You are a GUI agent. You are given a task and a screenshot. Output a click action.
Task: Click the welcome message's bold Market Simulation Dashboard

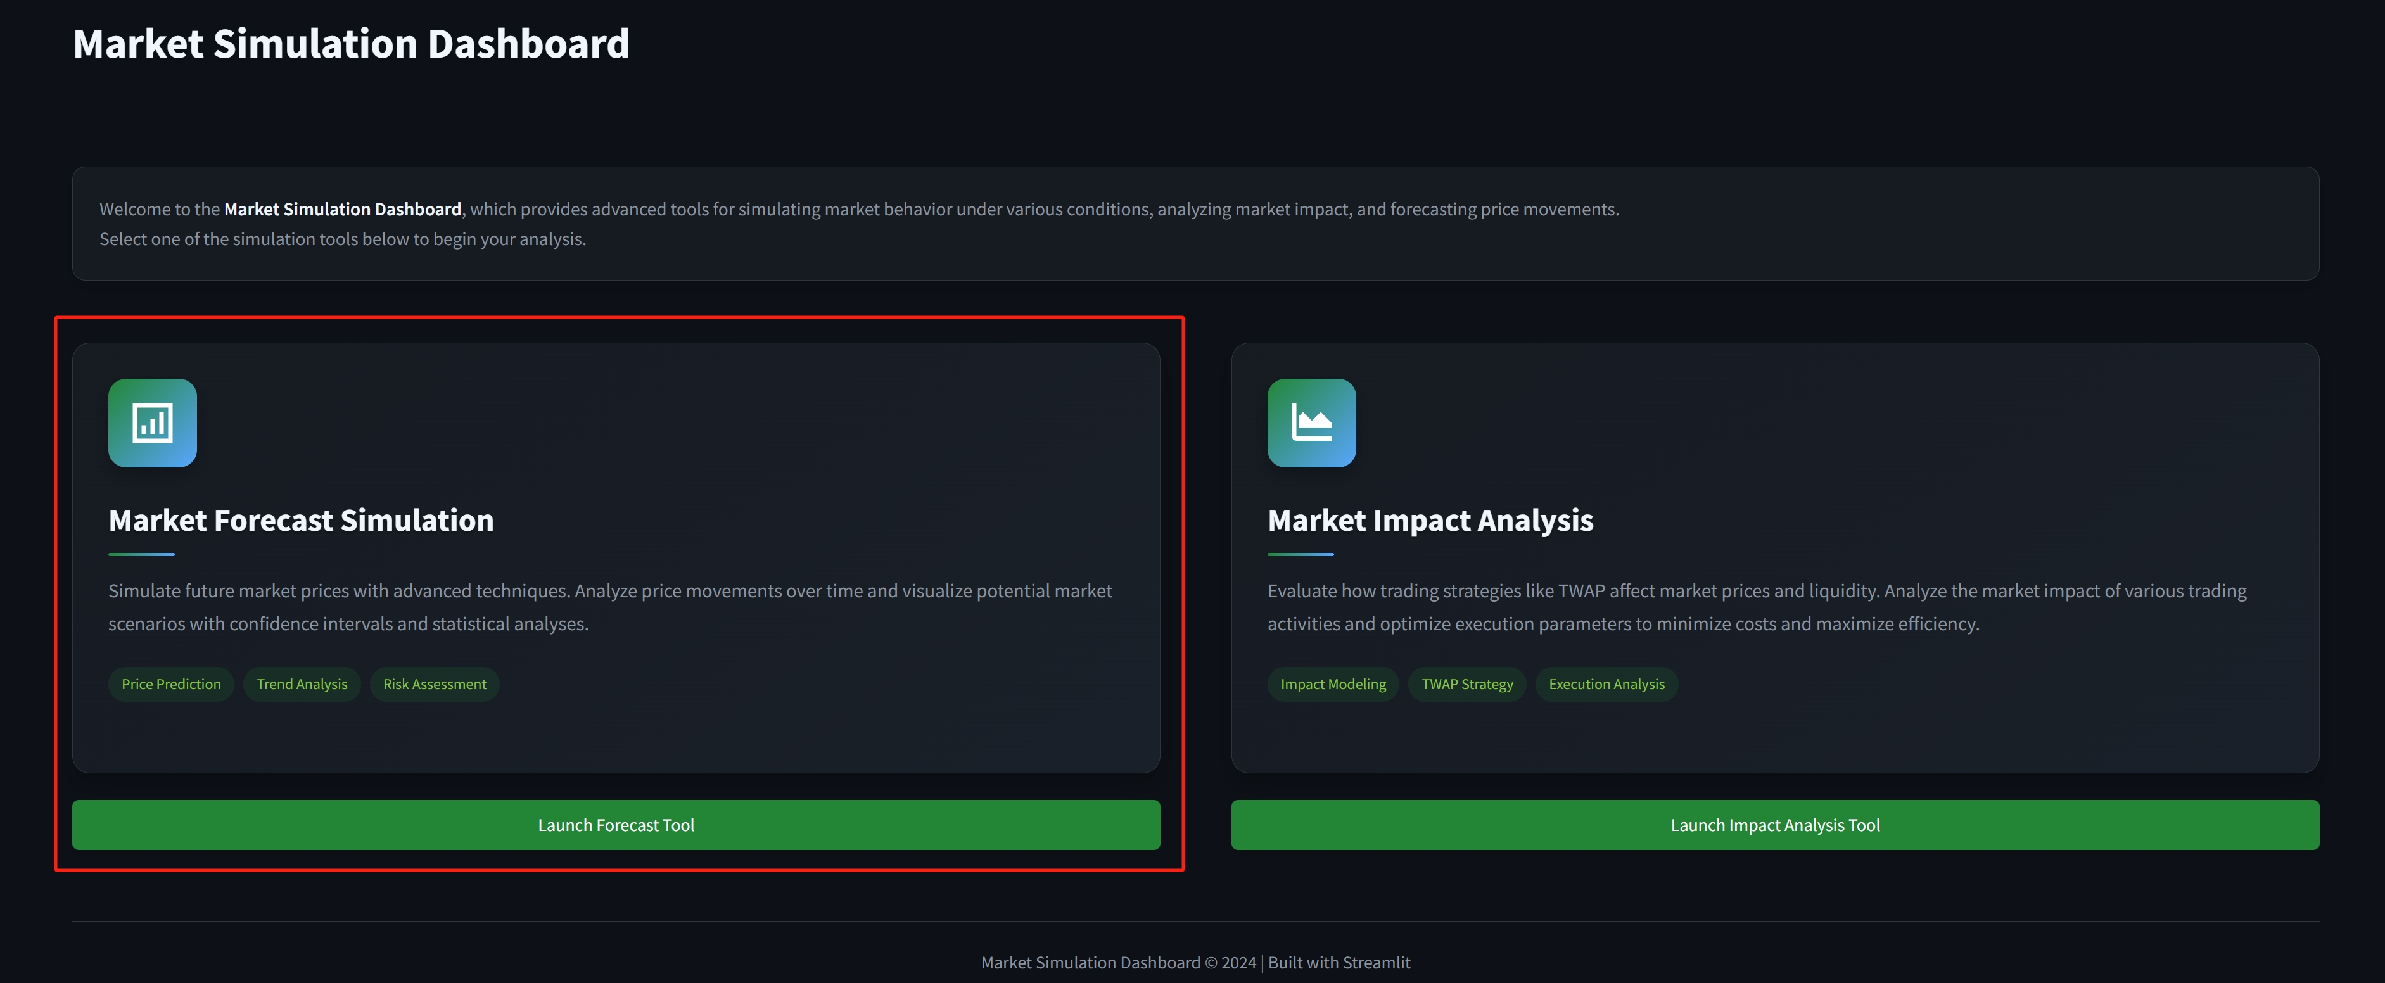[343, 209]
